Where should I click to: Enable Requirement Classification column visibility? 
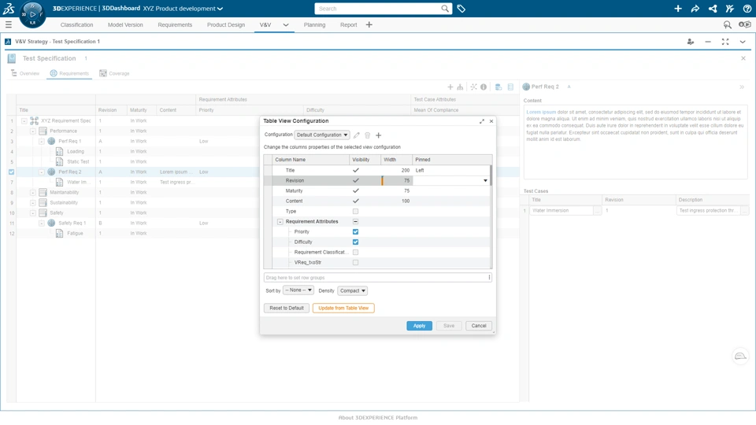pos(355,252)
